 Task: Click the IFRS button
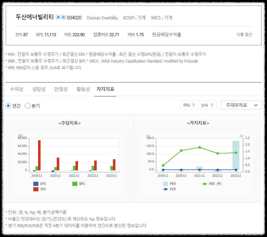click(189, 105)
